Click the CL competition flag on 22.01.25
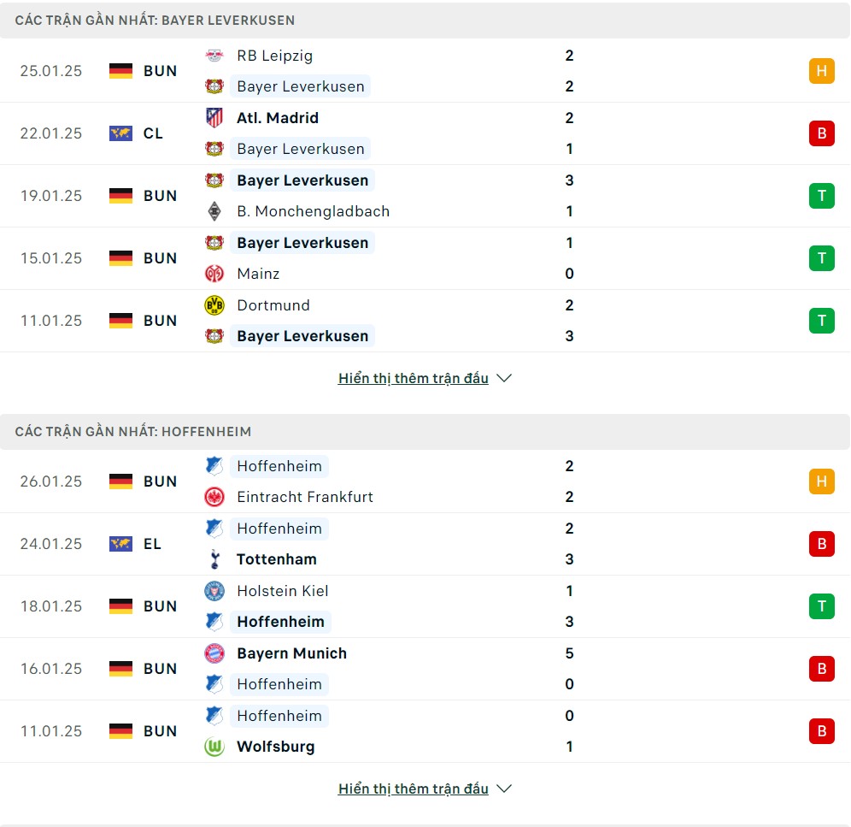The height and width of the screenshot is (827, 851). (120, 133)
